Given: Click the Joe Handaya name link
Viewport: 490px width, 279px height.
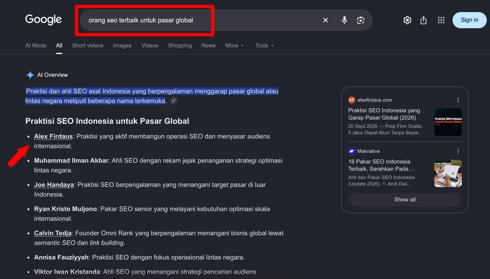Looking at the screenshot, I should 54,185.
